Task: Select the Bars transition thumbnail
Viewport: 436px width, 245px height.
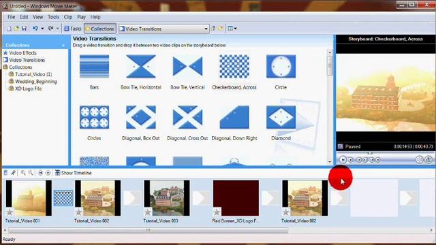Action: pyautogui.click(x=94, y=67)
